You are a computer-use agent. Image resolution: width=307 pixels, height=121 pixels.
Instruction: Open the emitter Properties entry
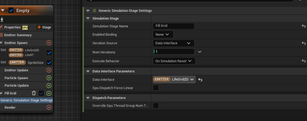pyautogui.click(x=12, y=27)
